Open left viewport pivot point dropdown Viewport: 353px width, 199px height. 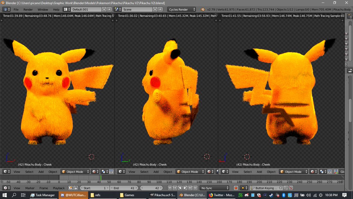pos(104,172)
